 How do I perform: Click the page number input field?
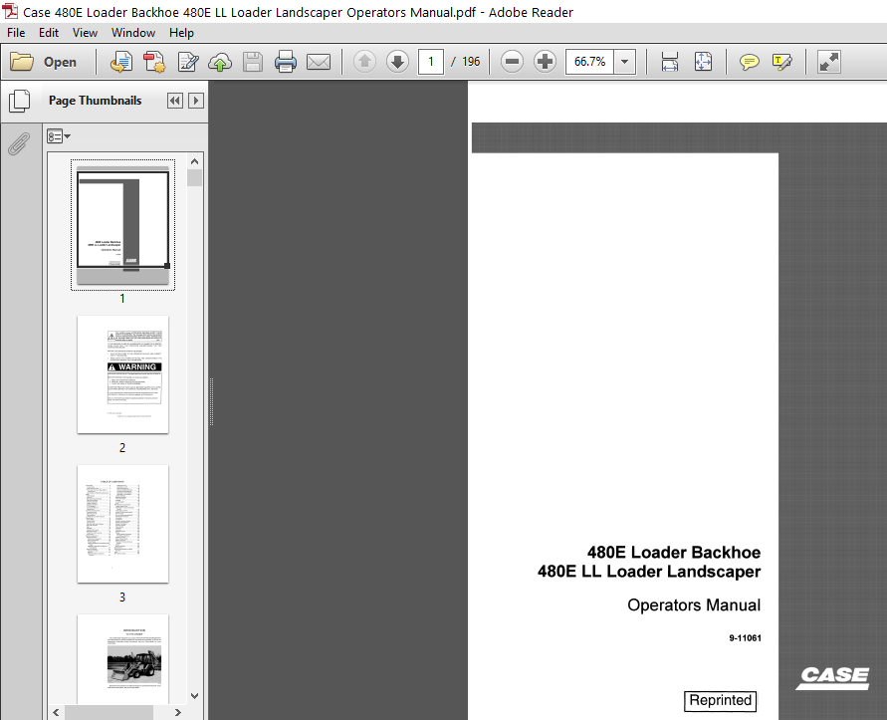[x=430, y=61]
